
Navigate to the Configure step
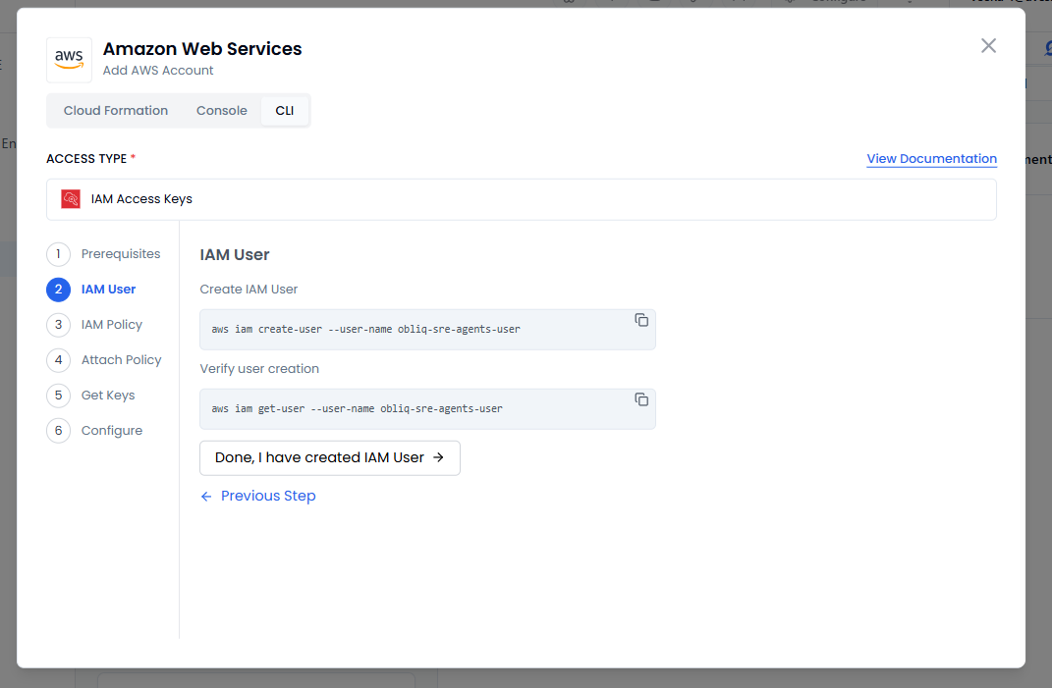tap(112, 431)
